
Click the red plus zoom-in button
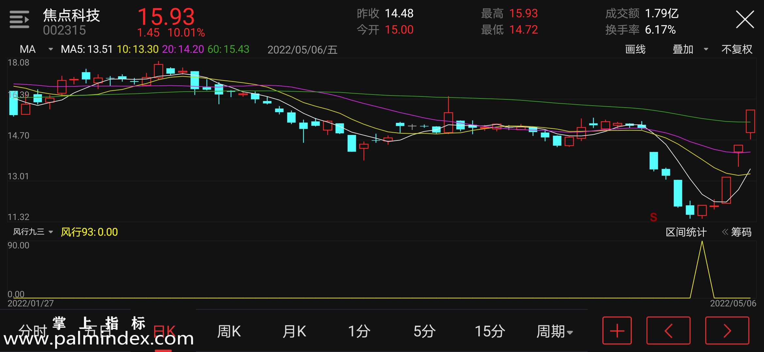(x=617, y=330)
